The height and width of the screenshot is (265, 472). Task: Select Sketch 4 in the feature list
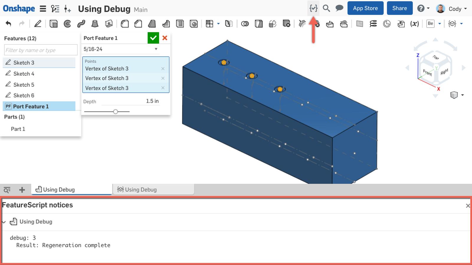point(24,74)
